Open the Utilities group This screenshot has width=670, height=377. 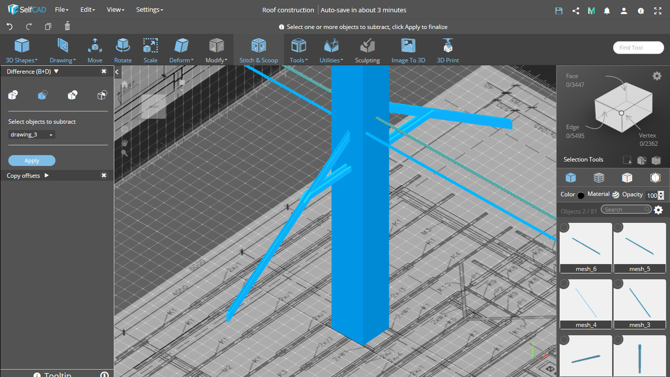[331, 51]
